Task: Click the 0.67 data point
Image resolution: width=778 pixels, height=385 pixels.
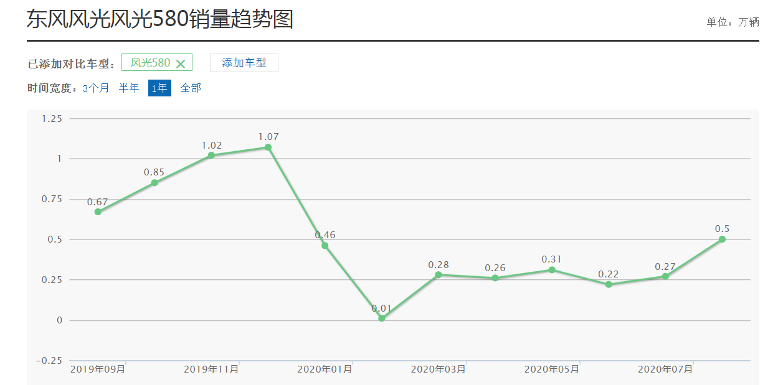Action: click(x=98, y=212)
